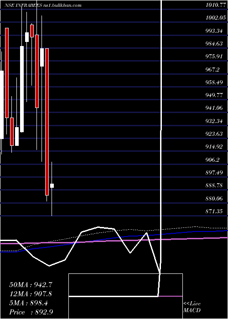Click the 993.34 price axis label
This screenshot has height=319, width=228.
pyautogui.click(x=214, y=31)
